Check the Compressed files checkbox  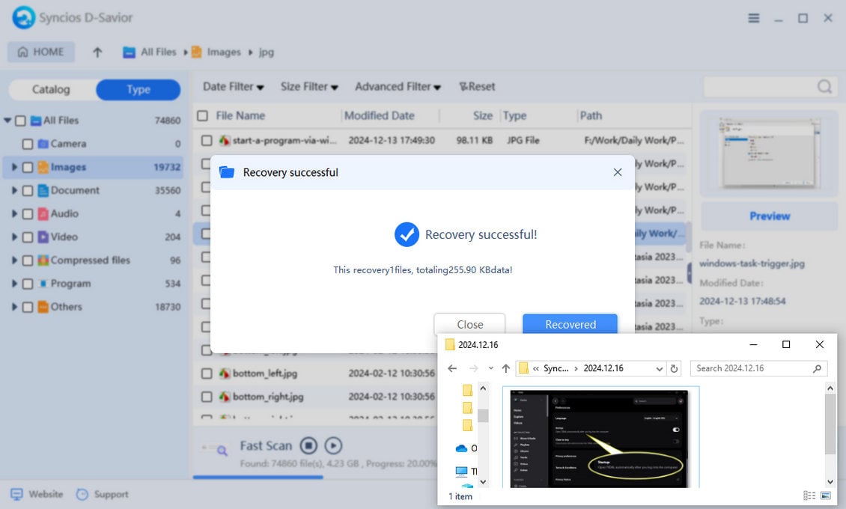pos(28,260)
